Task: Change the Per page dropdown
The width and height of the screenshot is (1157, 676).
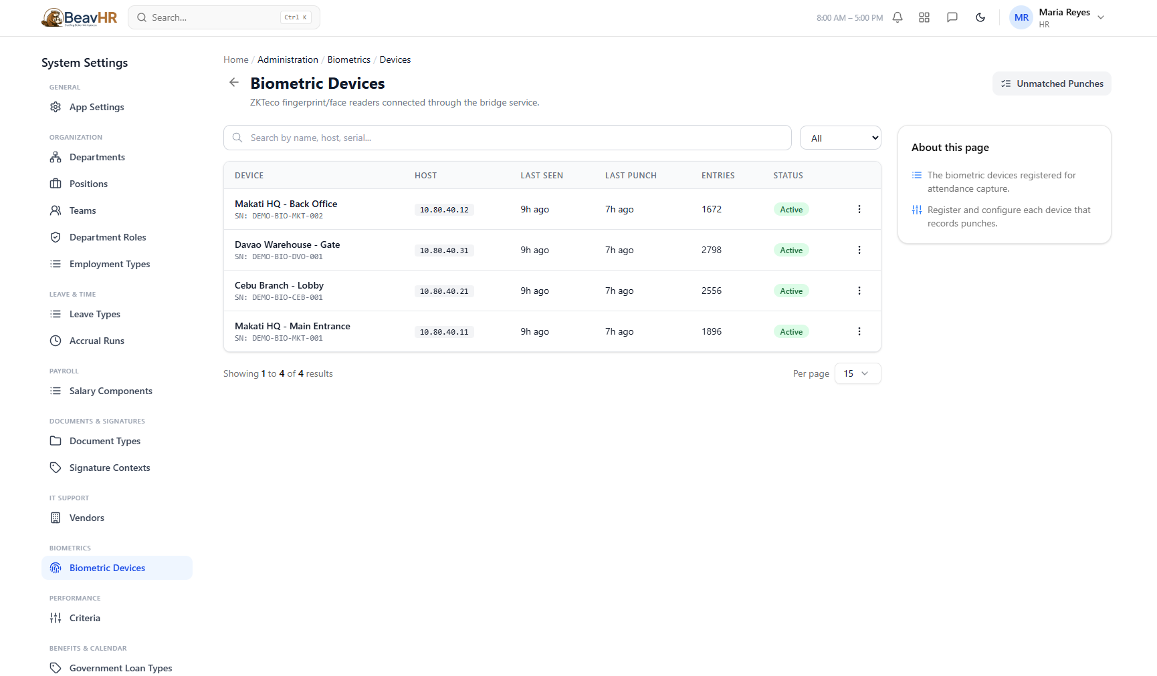Action: pos(858,373)
